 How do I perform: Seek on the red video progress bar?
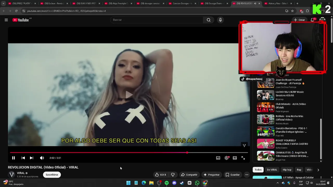pos(129,152)
